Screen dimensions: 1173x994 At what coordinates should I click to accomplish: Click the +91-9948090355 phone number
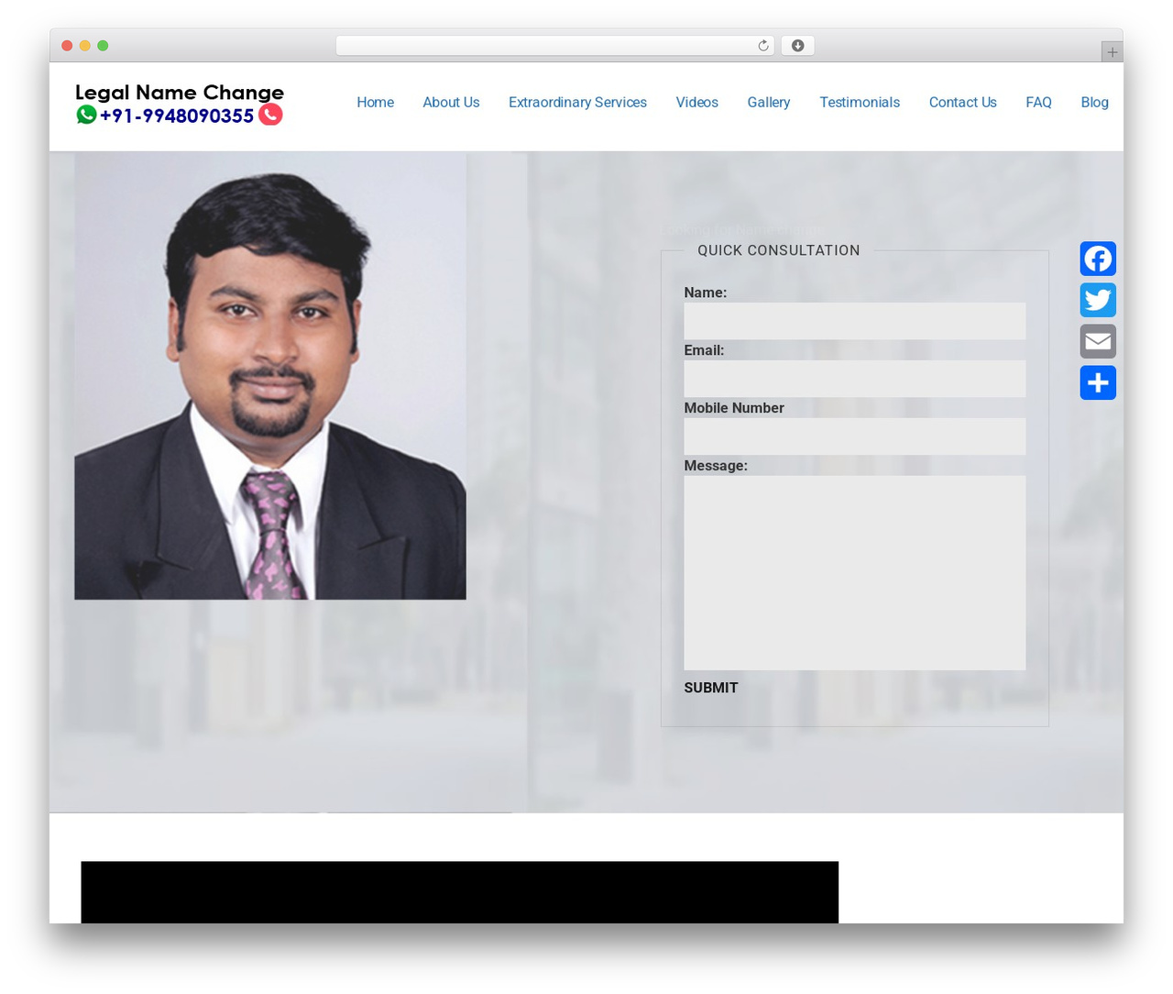pyautogui.click(x=176, y=116)
